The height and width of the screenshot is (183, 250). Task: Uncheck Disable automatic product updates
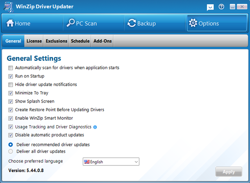coord(11,135)
